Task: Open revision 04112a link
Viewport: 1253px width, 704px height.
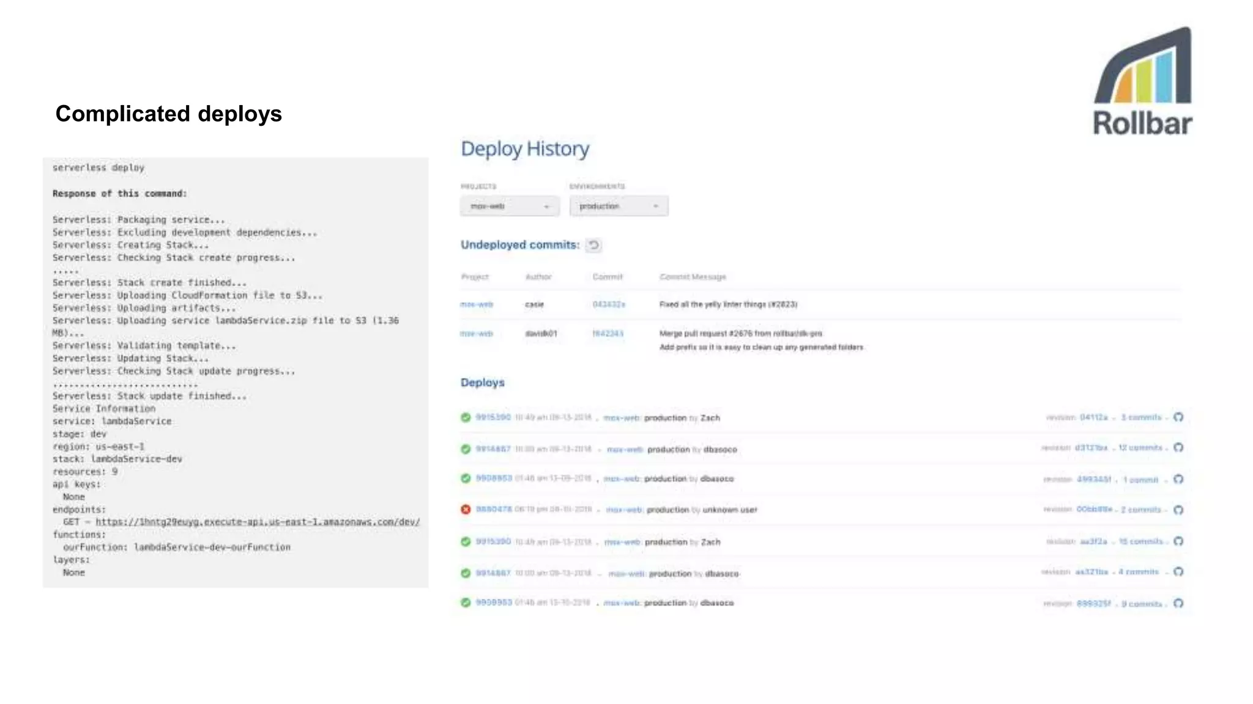Action: click(x=1093, y=417)
